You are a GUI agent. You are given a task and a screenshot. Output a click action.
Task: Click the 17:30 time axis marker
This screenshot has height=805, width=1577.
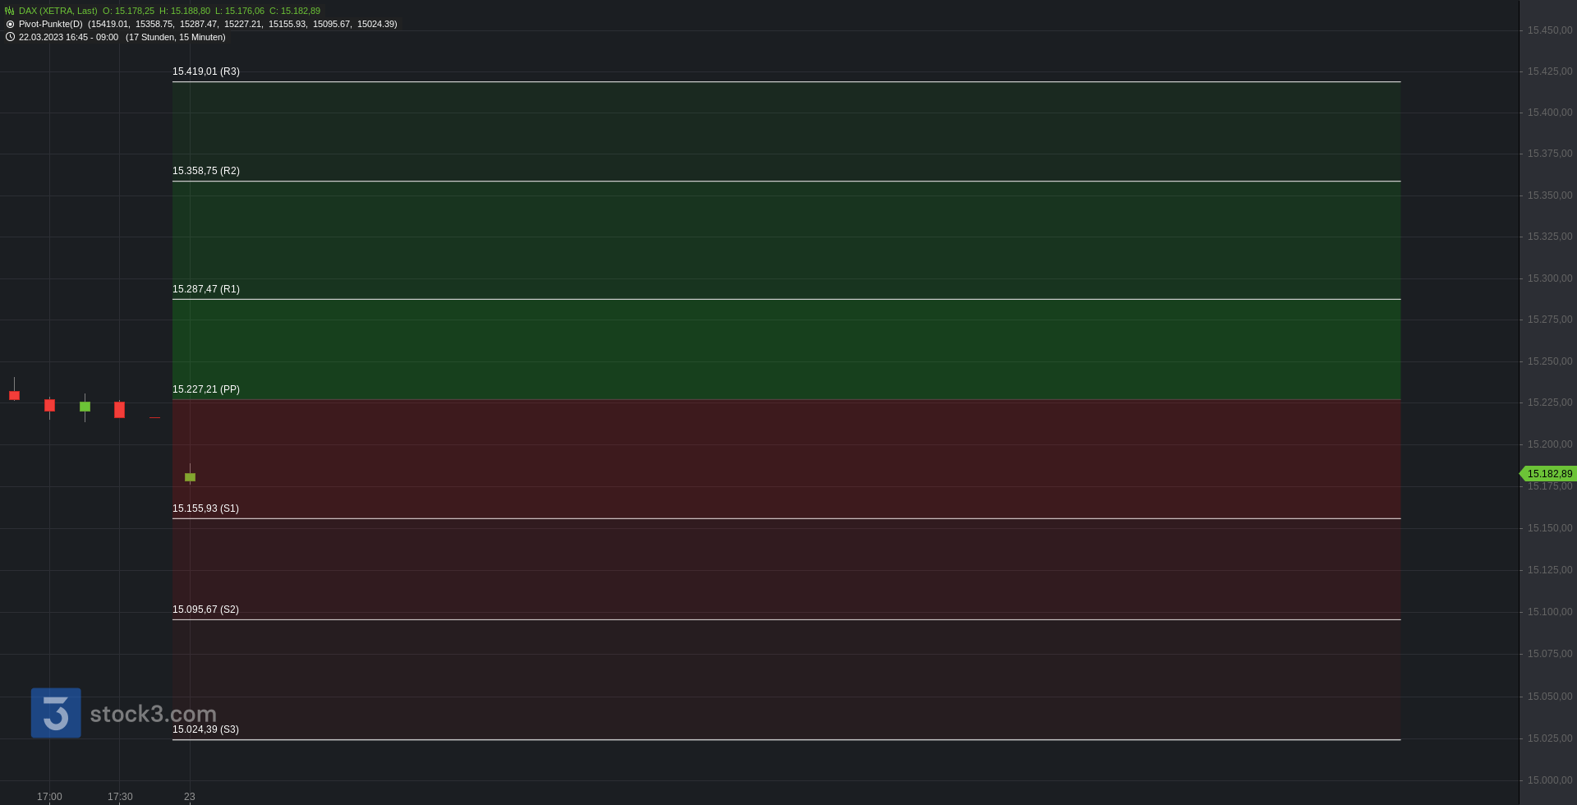click(x=120, y=797)
